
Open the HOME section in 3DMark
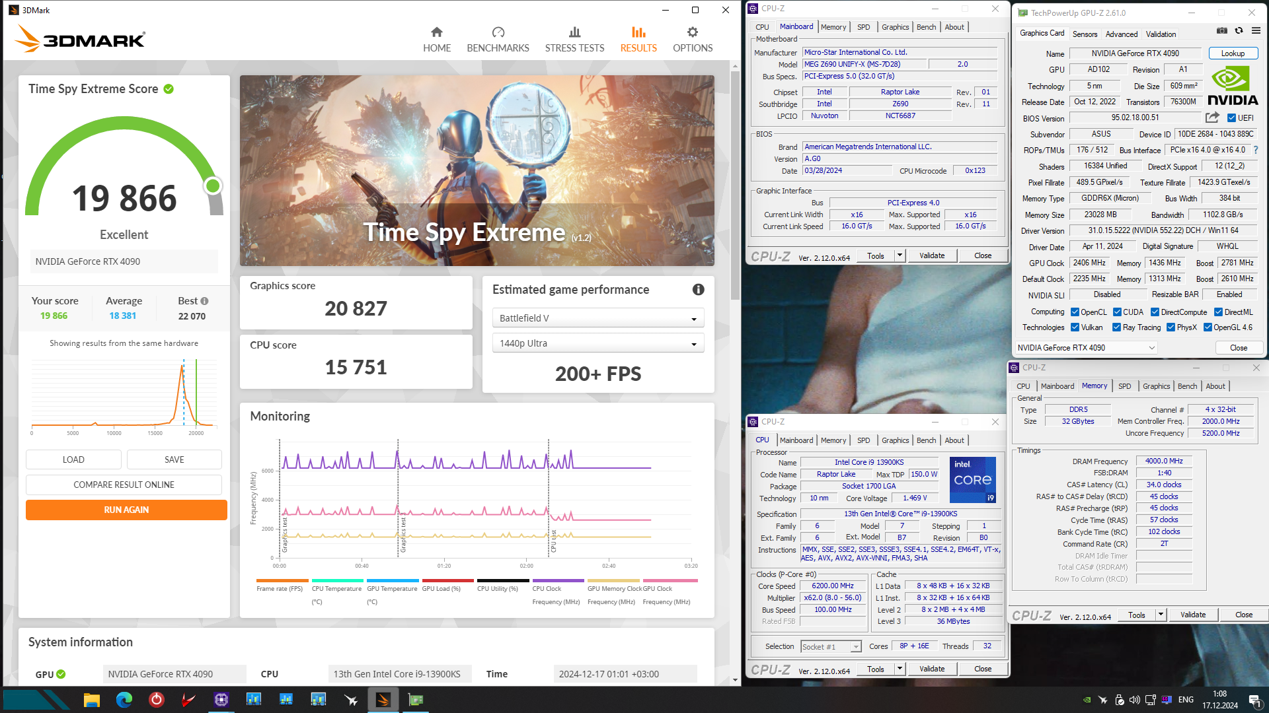click(437, 40)
